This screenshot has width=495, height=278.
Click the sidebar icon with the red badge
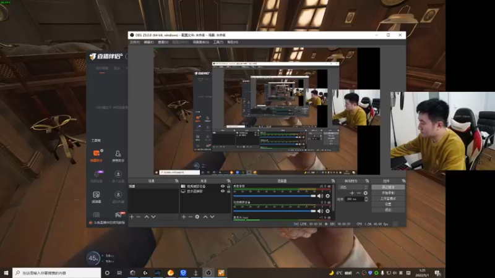click(119, 214)
